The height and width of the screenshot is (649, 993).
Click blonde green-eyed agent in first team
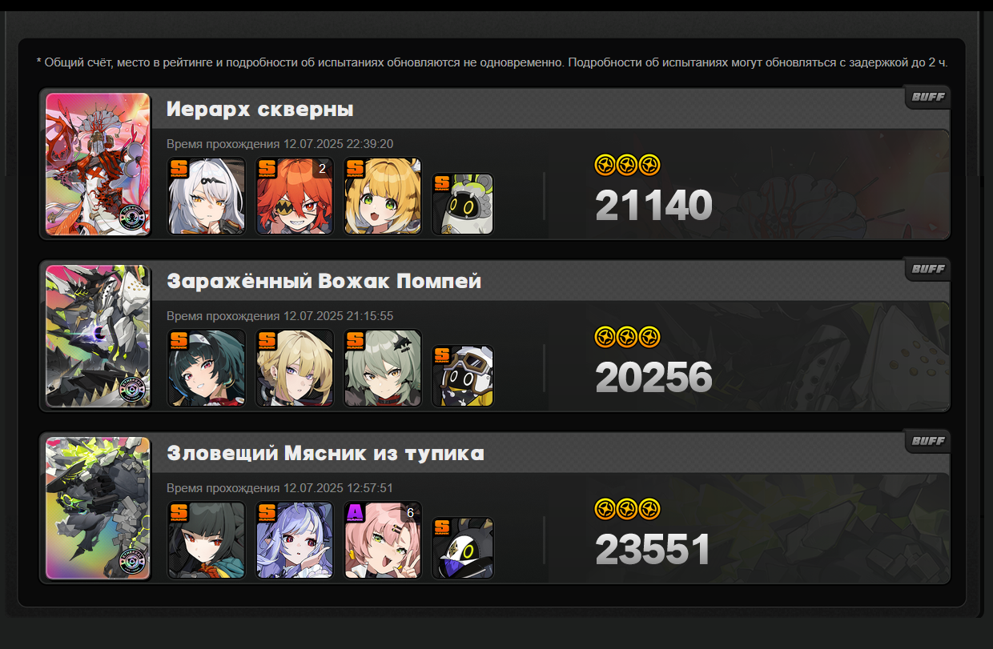pos(383,196)
